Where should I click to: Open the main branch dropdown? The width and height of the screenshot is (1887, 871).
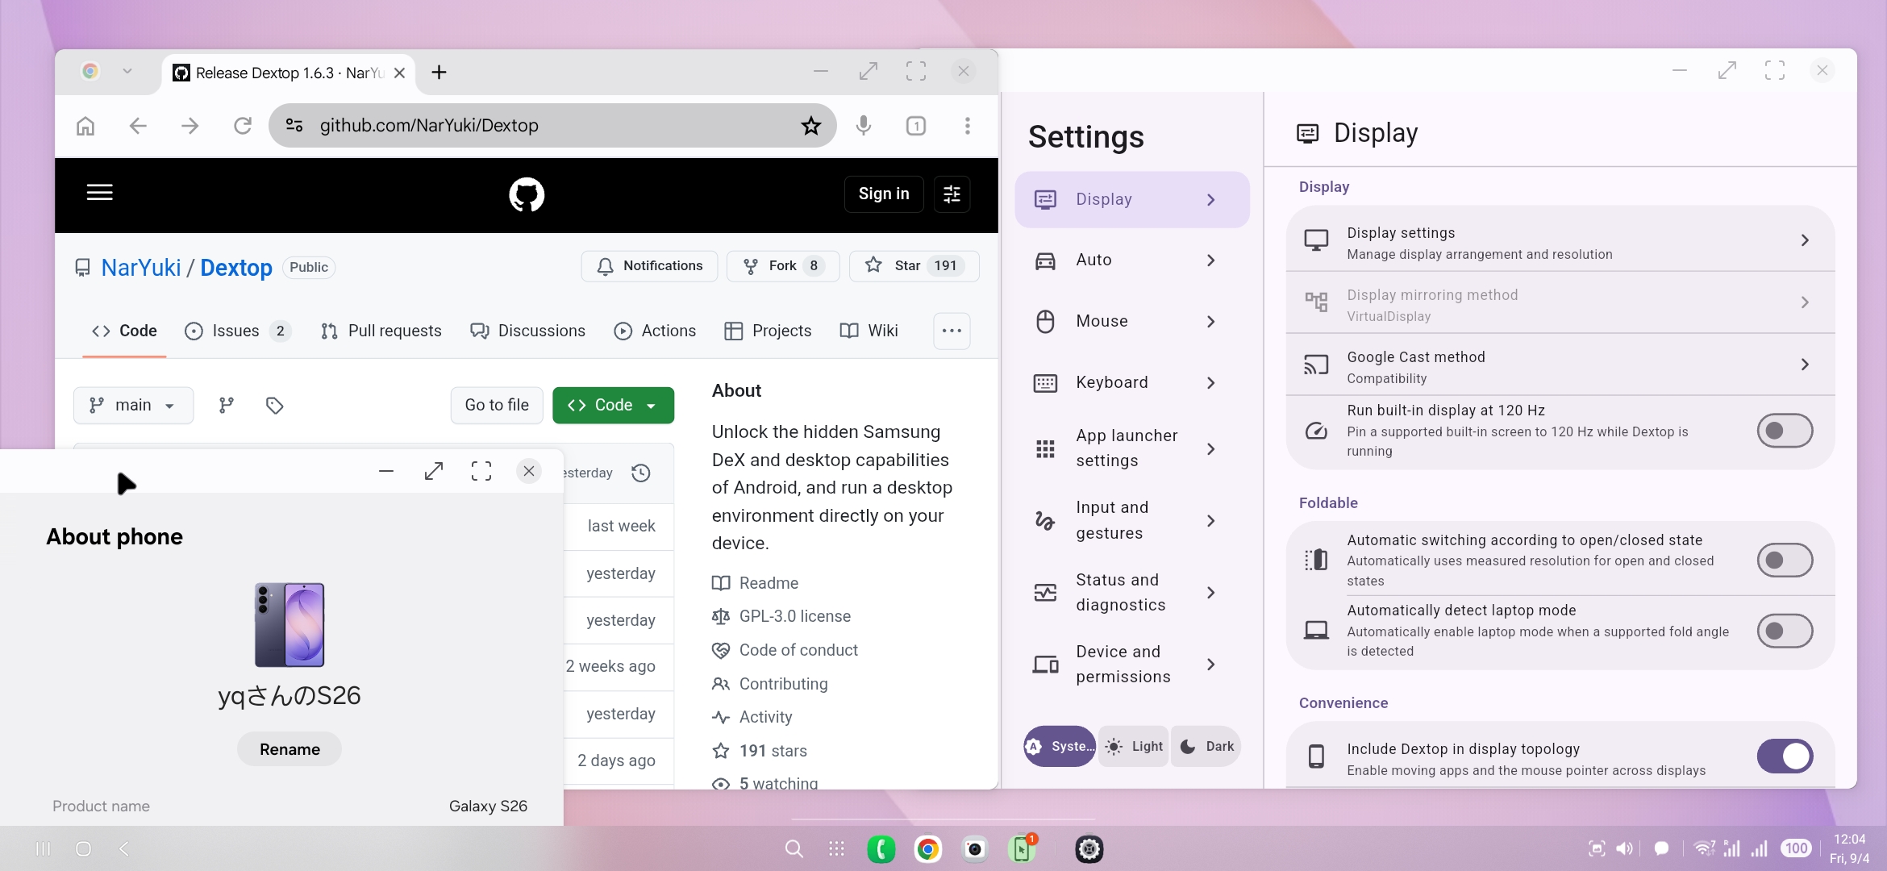pos(134,406)
